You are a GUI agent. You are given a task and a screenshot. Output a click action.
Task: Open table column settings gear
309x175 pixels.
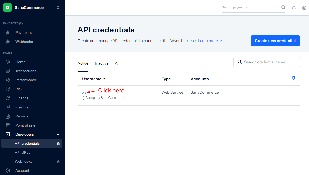[293, 78]
